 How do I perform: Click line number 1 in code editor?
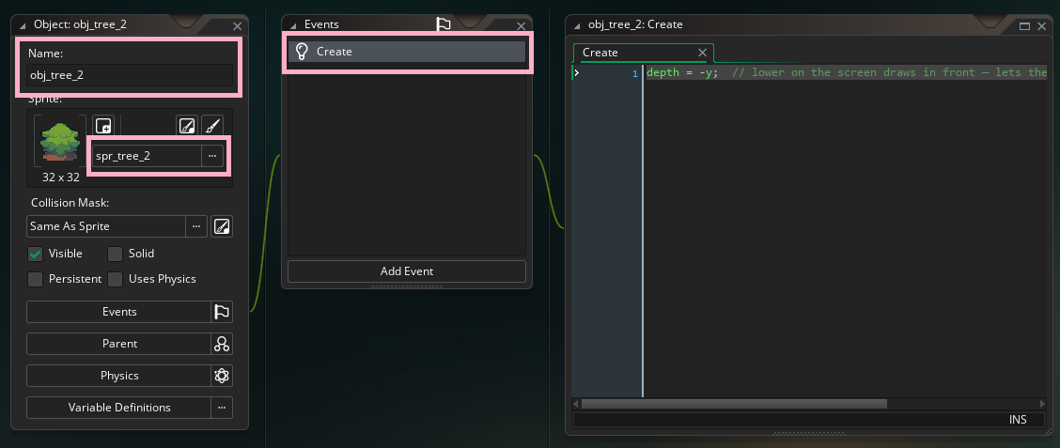[x=635, y=73]
